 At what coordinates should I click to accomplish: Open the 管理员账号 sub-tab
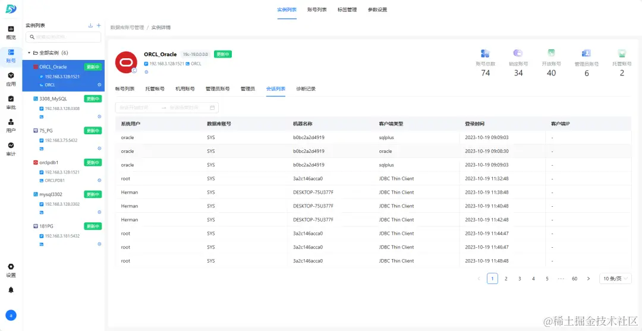pos(218,89)
